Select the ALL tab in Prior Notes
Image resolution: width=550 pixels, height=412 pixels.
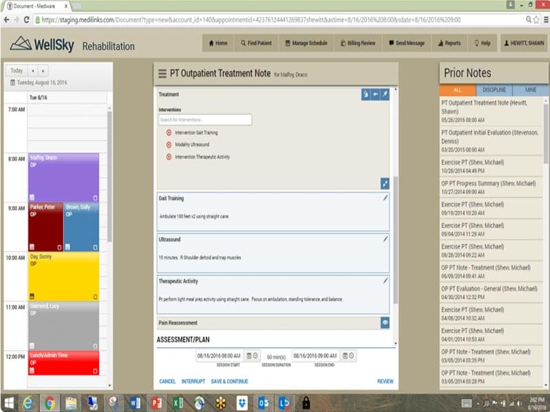click(457, 90)
